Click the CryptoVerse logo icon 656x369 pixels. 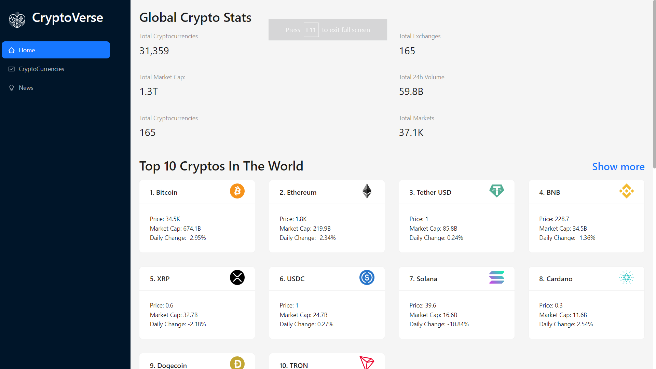coord(17,19)
